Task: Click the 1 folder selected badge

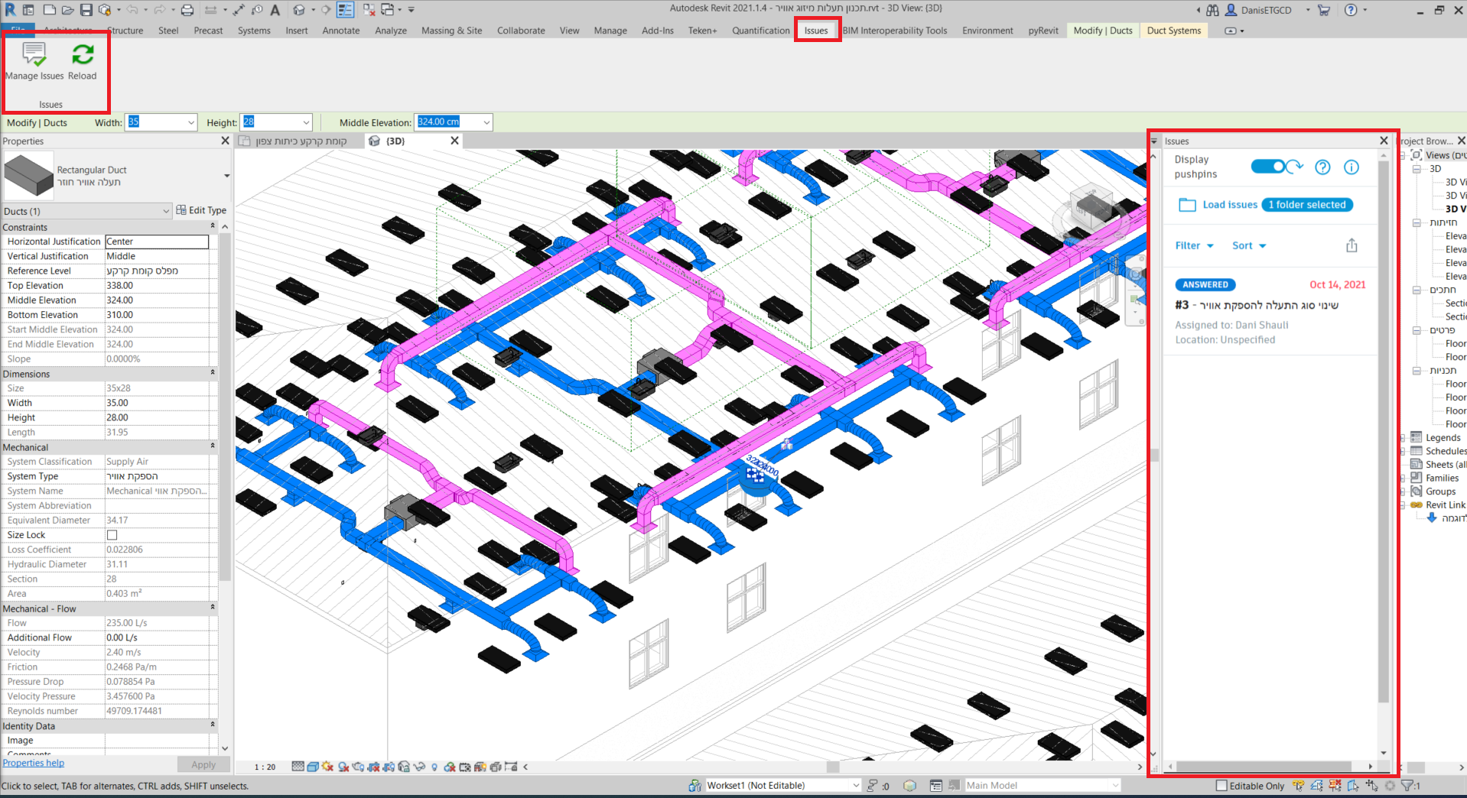Action: [x=1307, y=205]
